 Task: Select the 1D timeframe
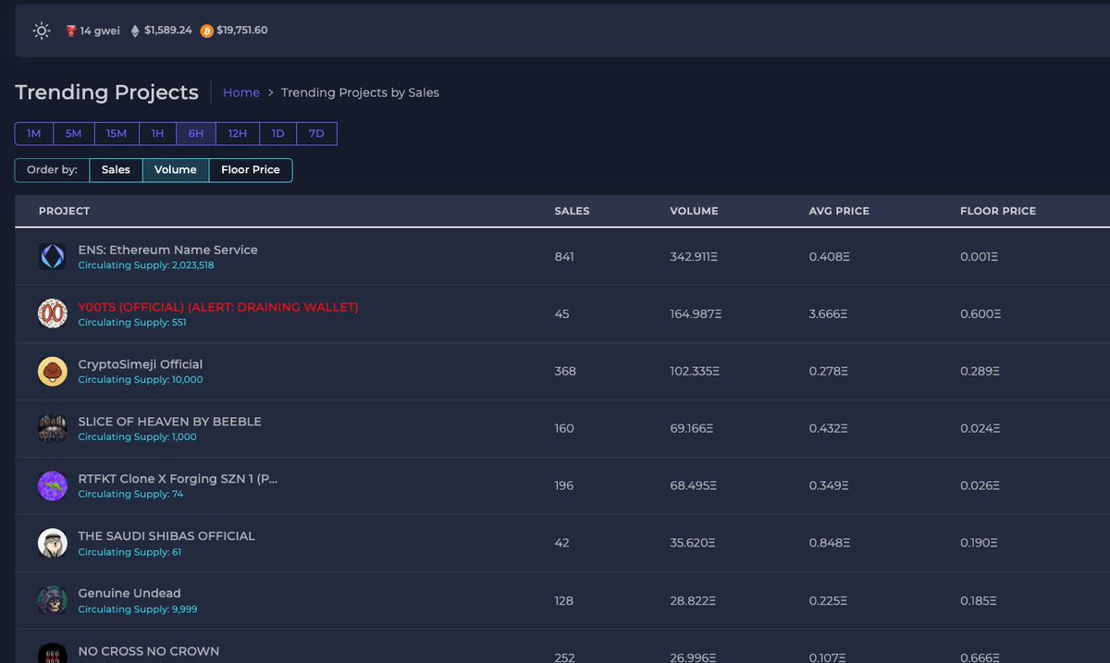(277, 134)
